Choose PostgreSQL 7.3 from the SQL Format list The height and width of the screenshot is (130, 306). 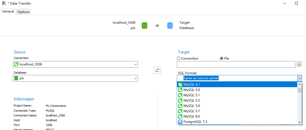(237, 121)
